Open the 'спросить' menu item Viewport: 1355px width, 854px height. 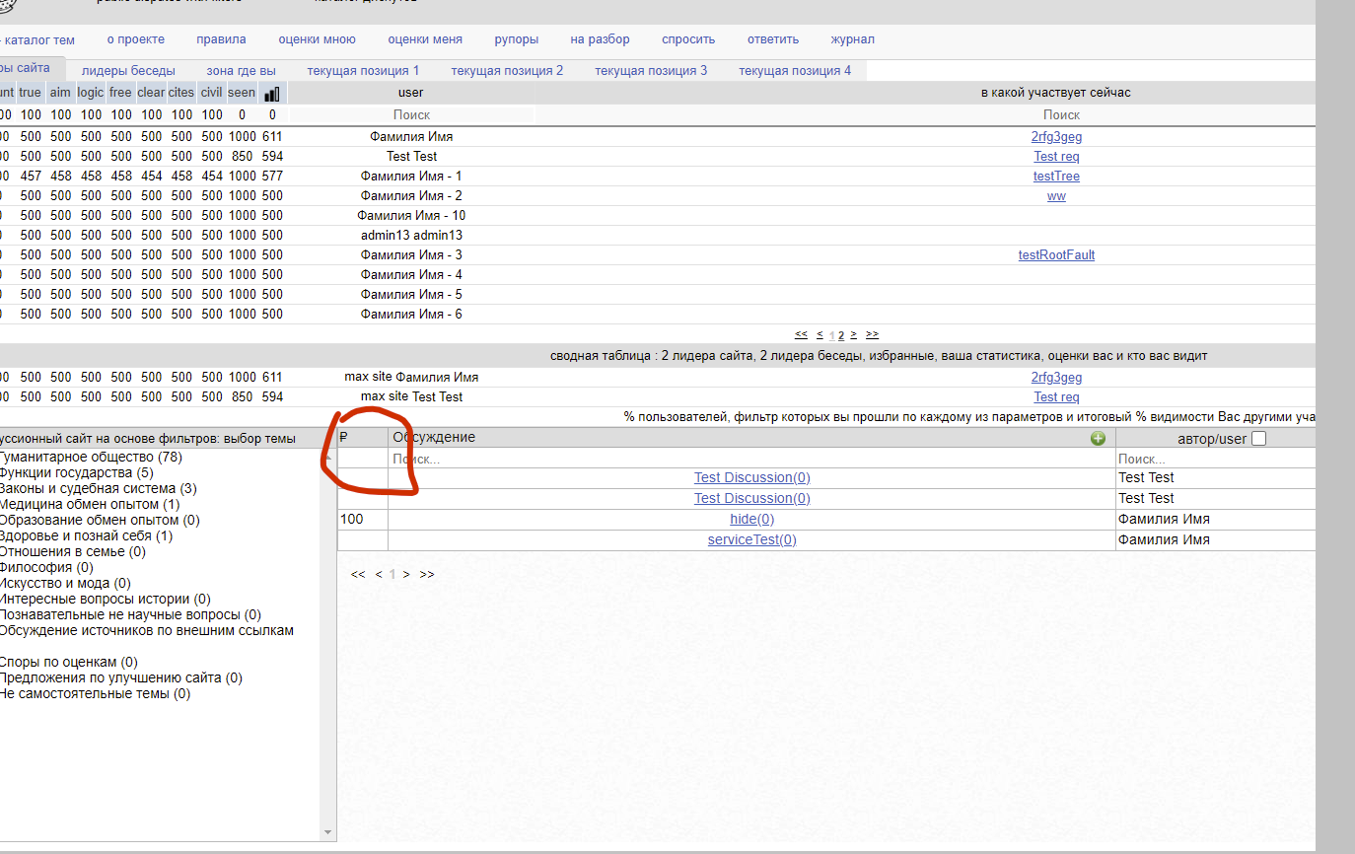click(x=688, y=39)
